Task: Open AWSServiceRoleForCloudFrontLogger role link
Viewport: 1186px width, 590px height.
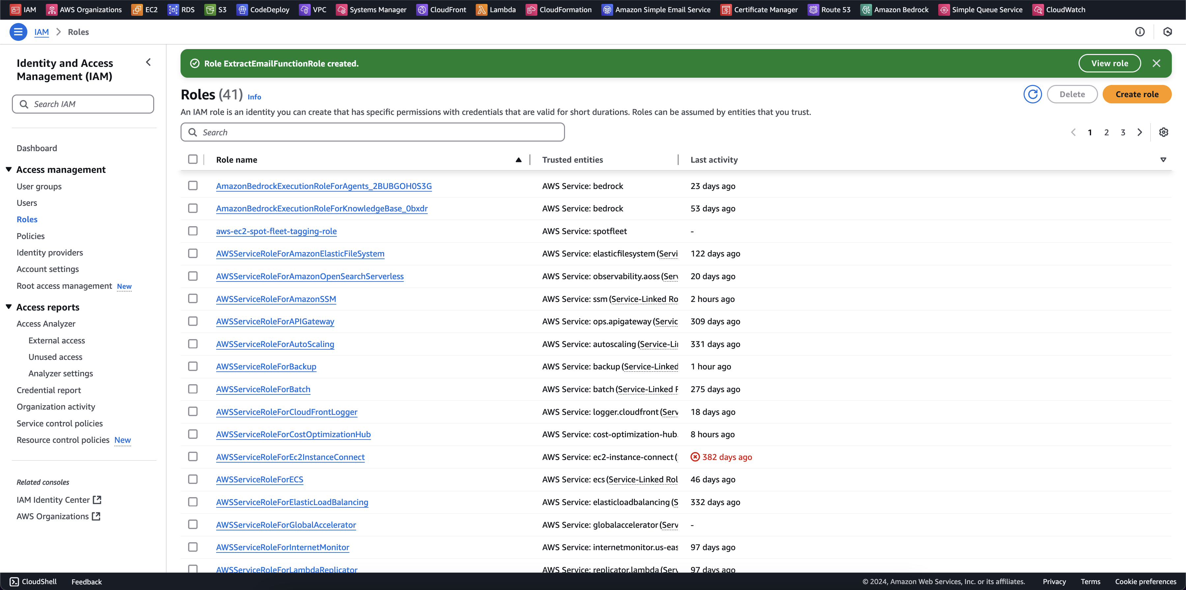Action: click(x=286, y=412)
